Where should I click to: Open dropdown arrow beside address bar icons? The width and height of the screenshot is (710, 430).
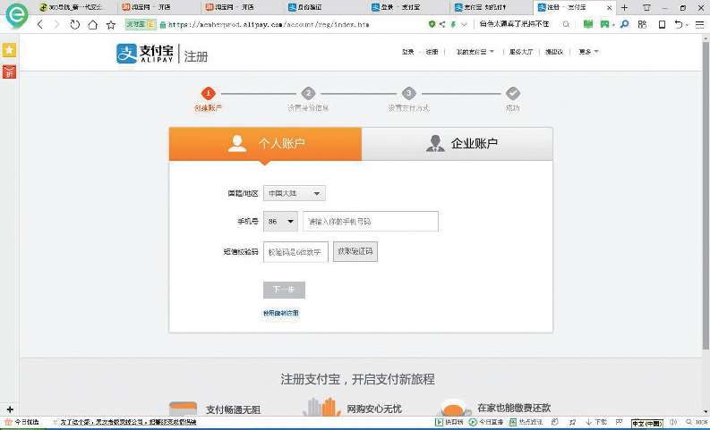[x=464, y=24]
